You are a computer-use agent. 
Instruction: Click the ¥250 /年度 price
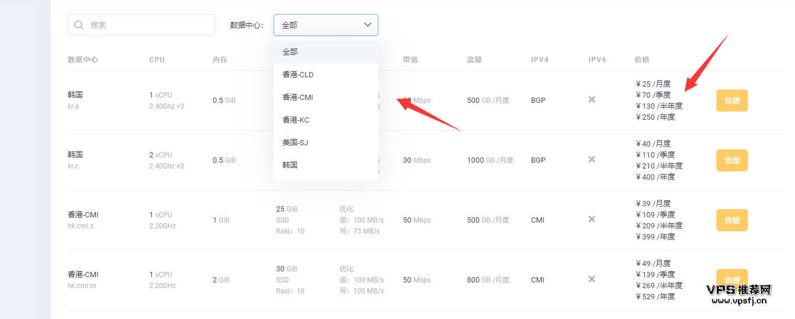655,117
